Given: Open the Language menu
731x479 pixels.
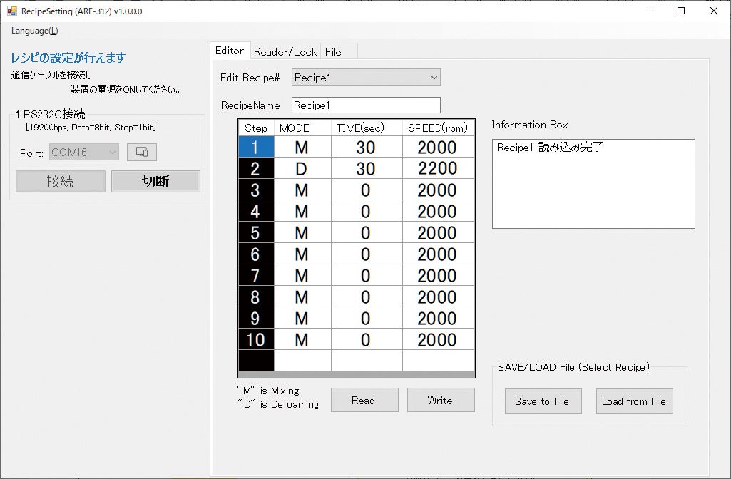Looking at the screenshot, I should click(34, 31).
